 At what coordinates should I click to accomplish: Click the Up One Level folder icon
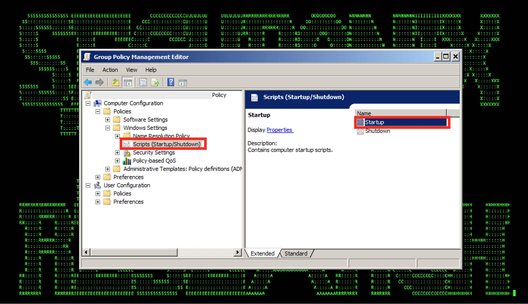pos(115,83)
